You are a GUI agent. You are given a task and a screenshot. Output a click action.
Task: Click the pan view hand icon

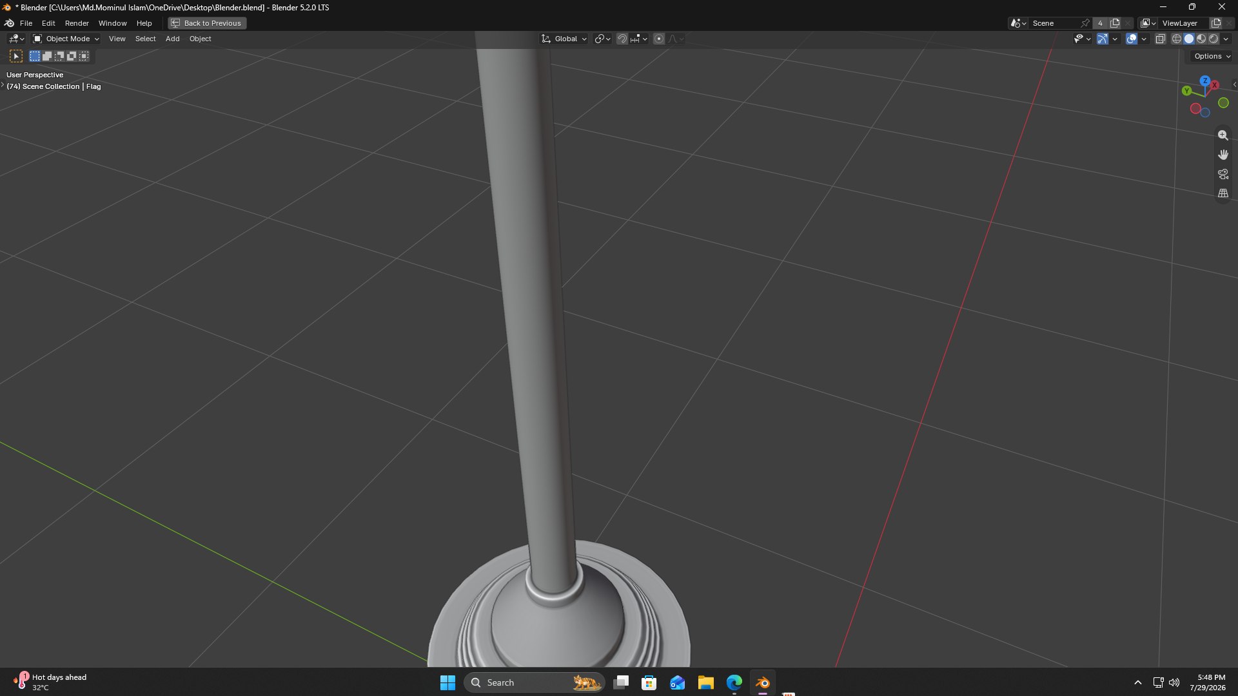coord(1223,155)
